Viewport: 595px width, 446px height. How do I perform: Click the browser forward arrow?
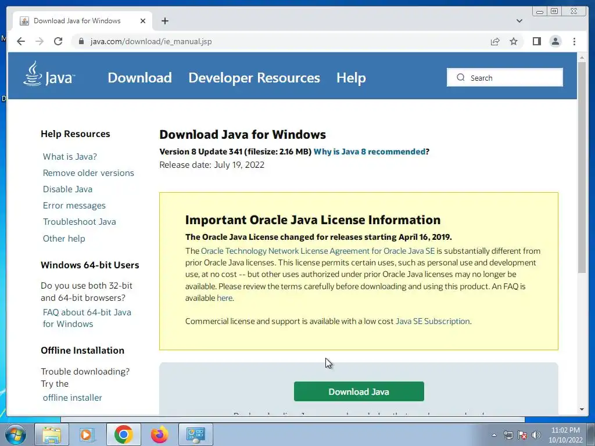pyautogui.click(x=40, y=41)
